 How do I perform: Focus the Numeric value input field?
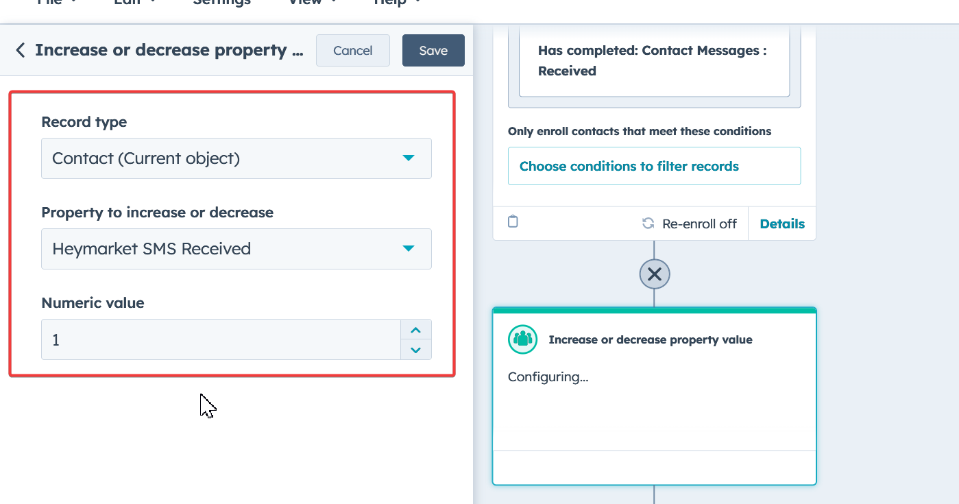(x=220, y=339)
